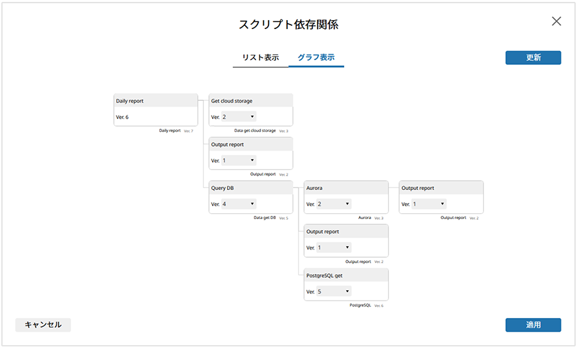The width and height of the screenshot is (577, 349).
Task: Click the "Daily report" Ver. 7 caption
Action: [x=170, y=131]
